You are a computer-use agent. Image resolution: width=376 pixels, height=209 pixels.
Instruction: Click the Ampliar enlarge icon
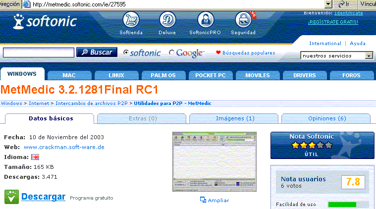click(x=203, y=200)
